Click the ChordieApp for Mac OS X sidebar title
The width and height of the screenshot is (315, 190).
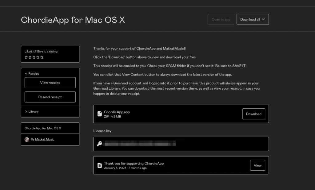(43, 128)
